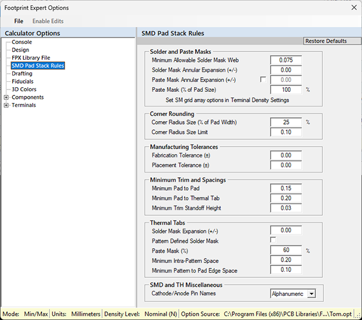Click Enable Edits menu item

pyautogui.click(x=48, y=21)
